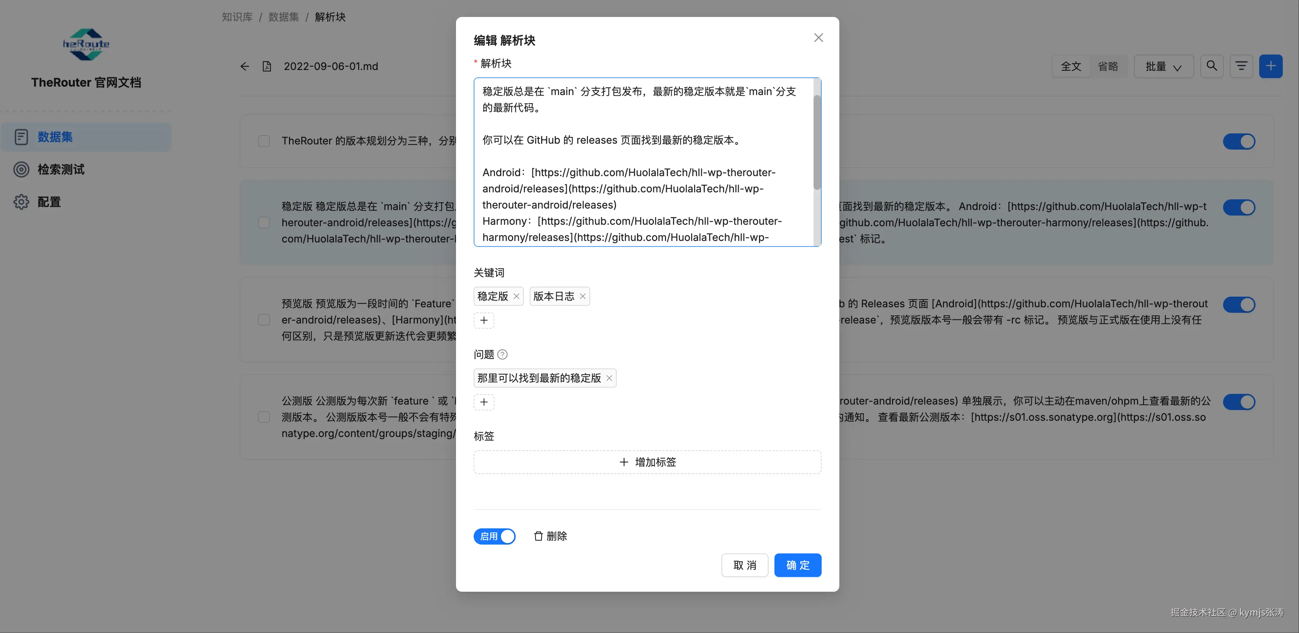
Task: Toggle switch for TheRouter 的版本规划 chunk
Action: click(1239, 141)
